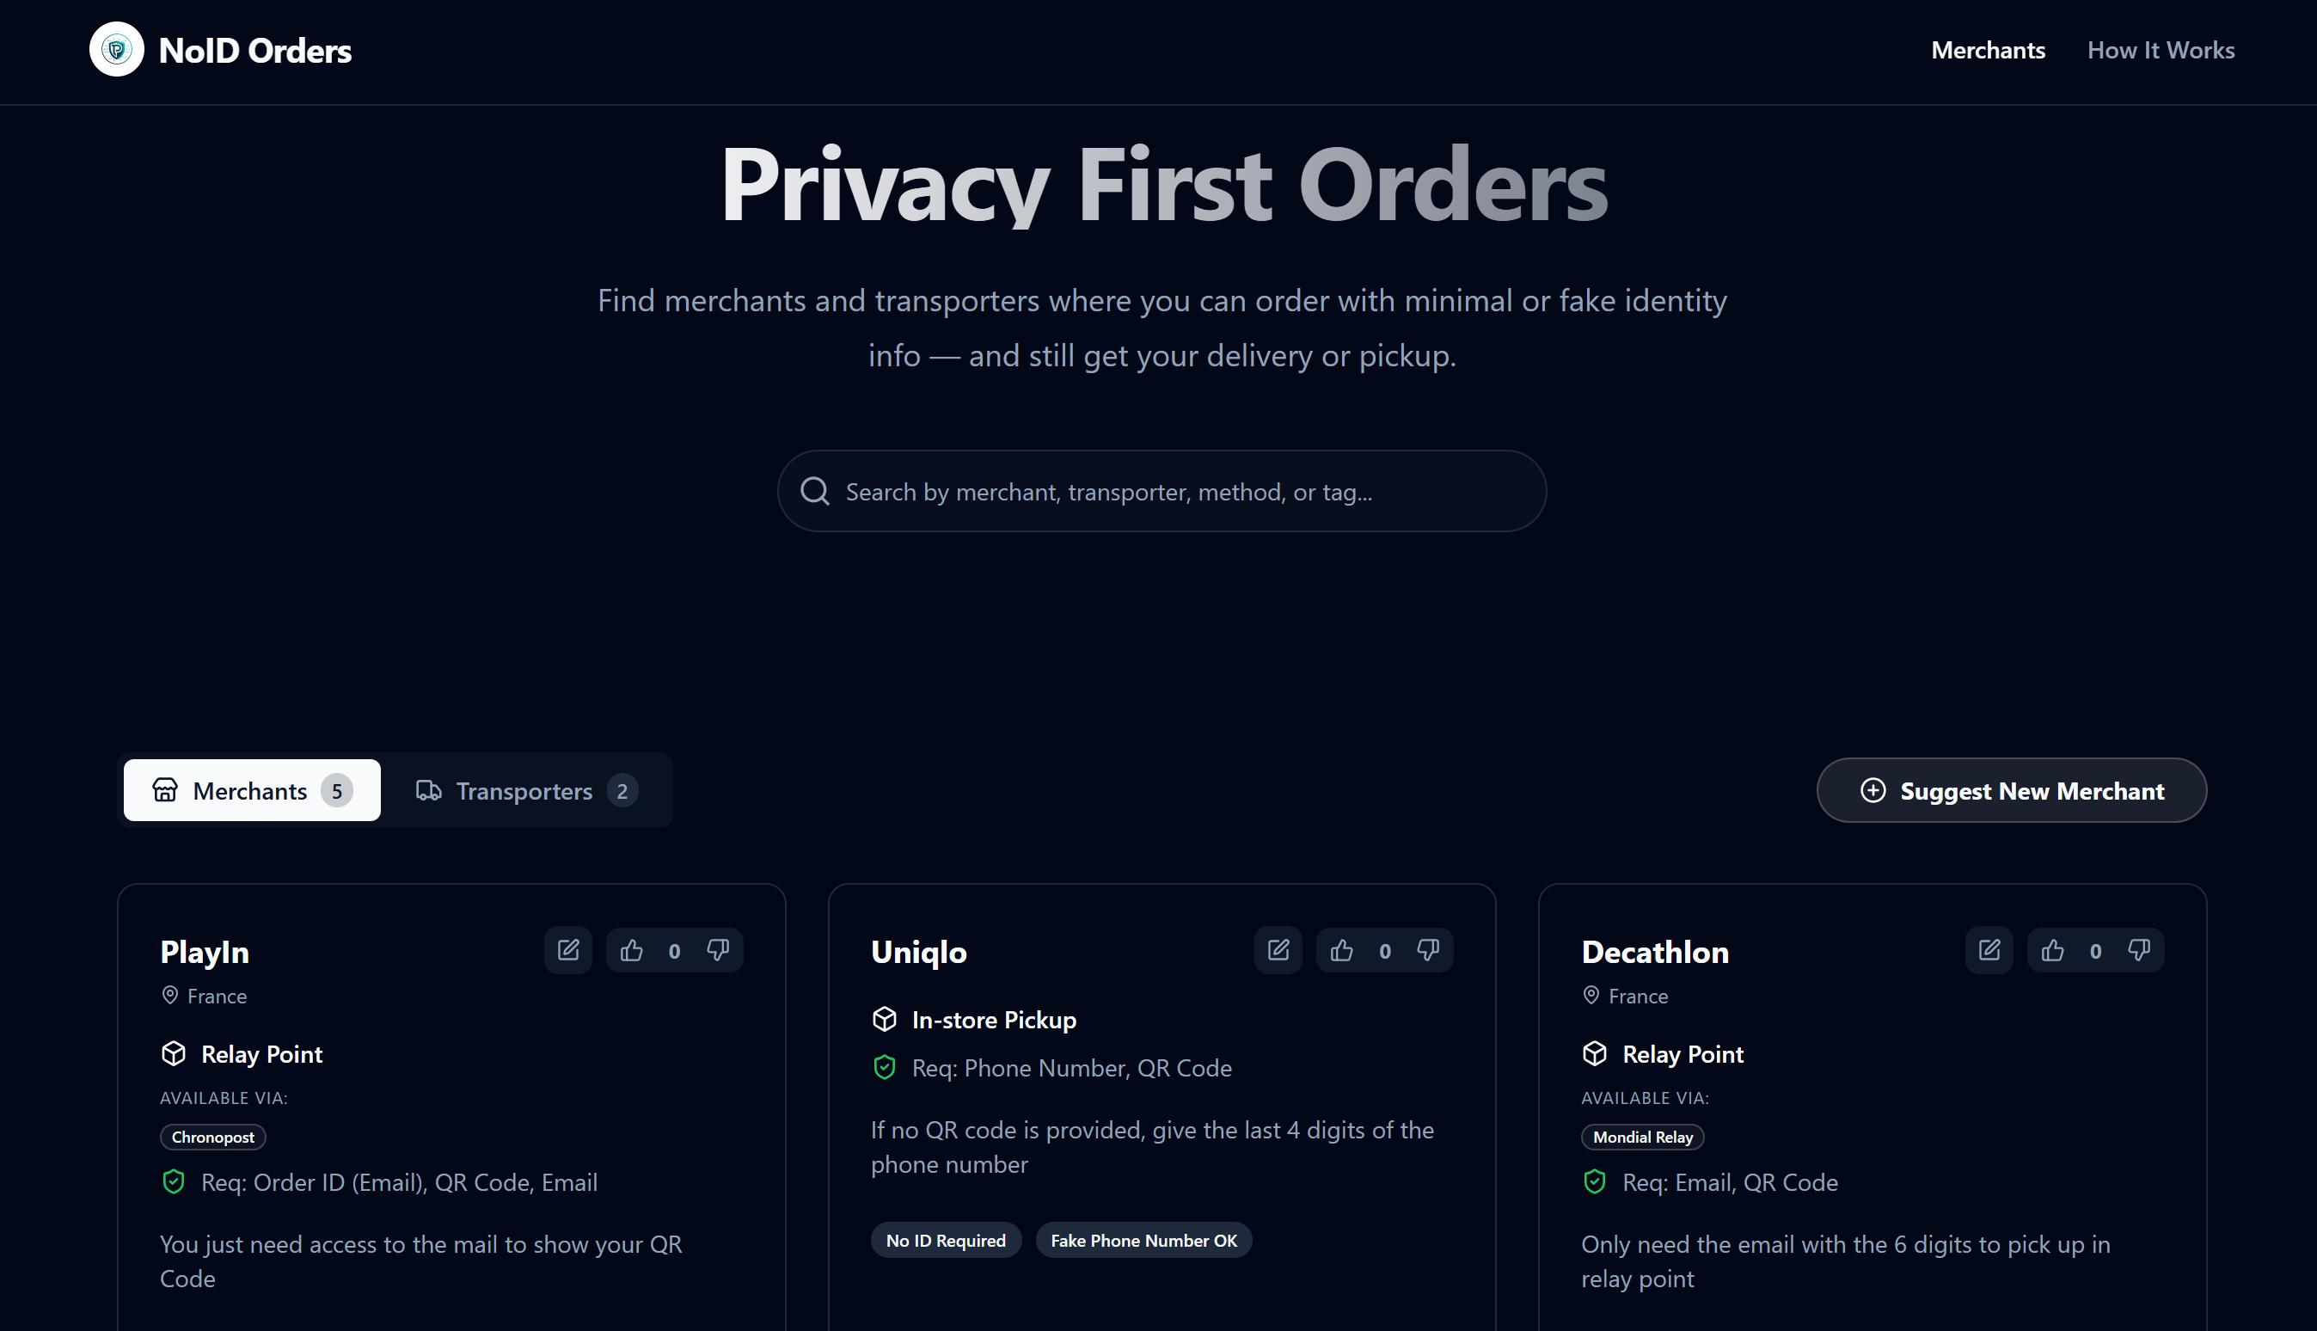2317x1331 pixels.
Task: Click the NoID Orders shield logo
Action: coord(116,48)
